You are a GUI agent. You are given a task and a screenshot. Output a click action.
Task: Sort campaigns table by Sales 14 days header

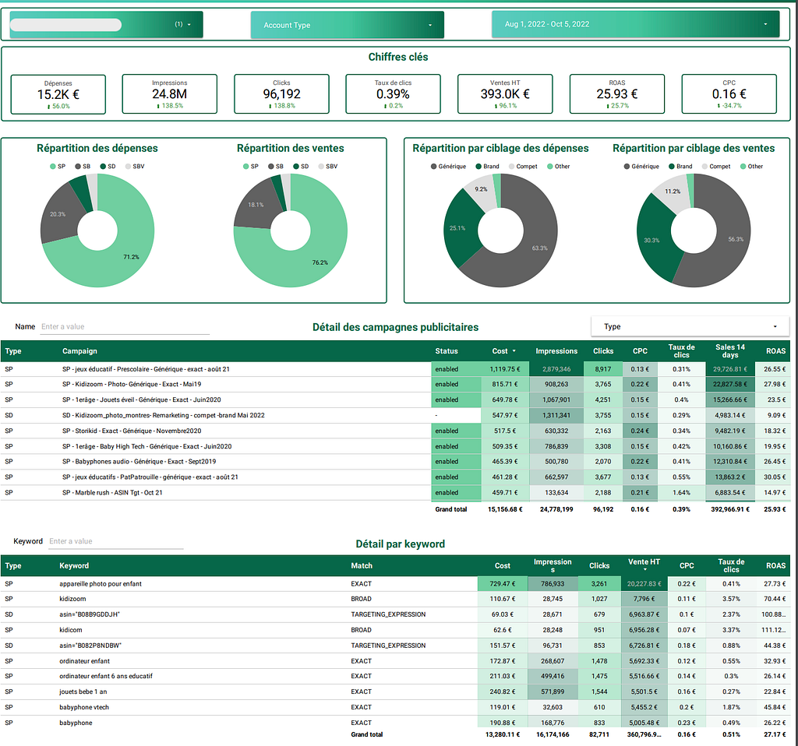pyautogui.click(x=729, y=351)
